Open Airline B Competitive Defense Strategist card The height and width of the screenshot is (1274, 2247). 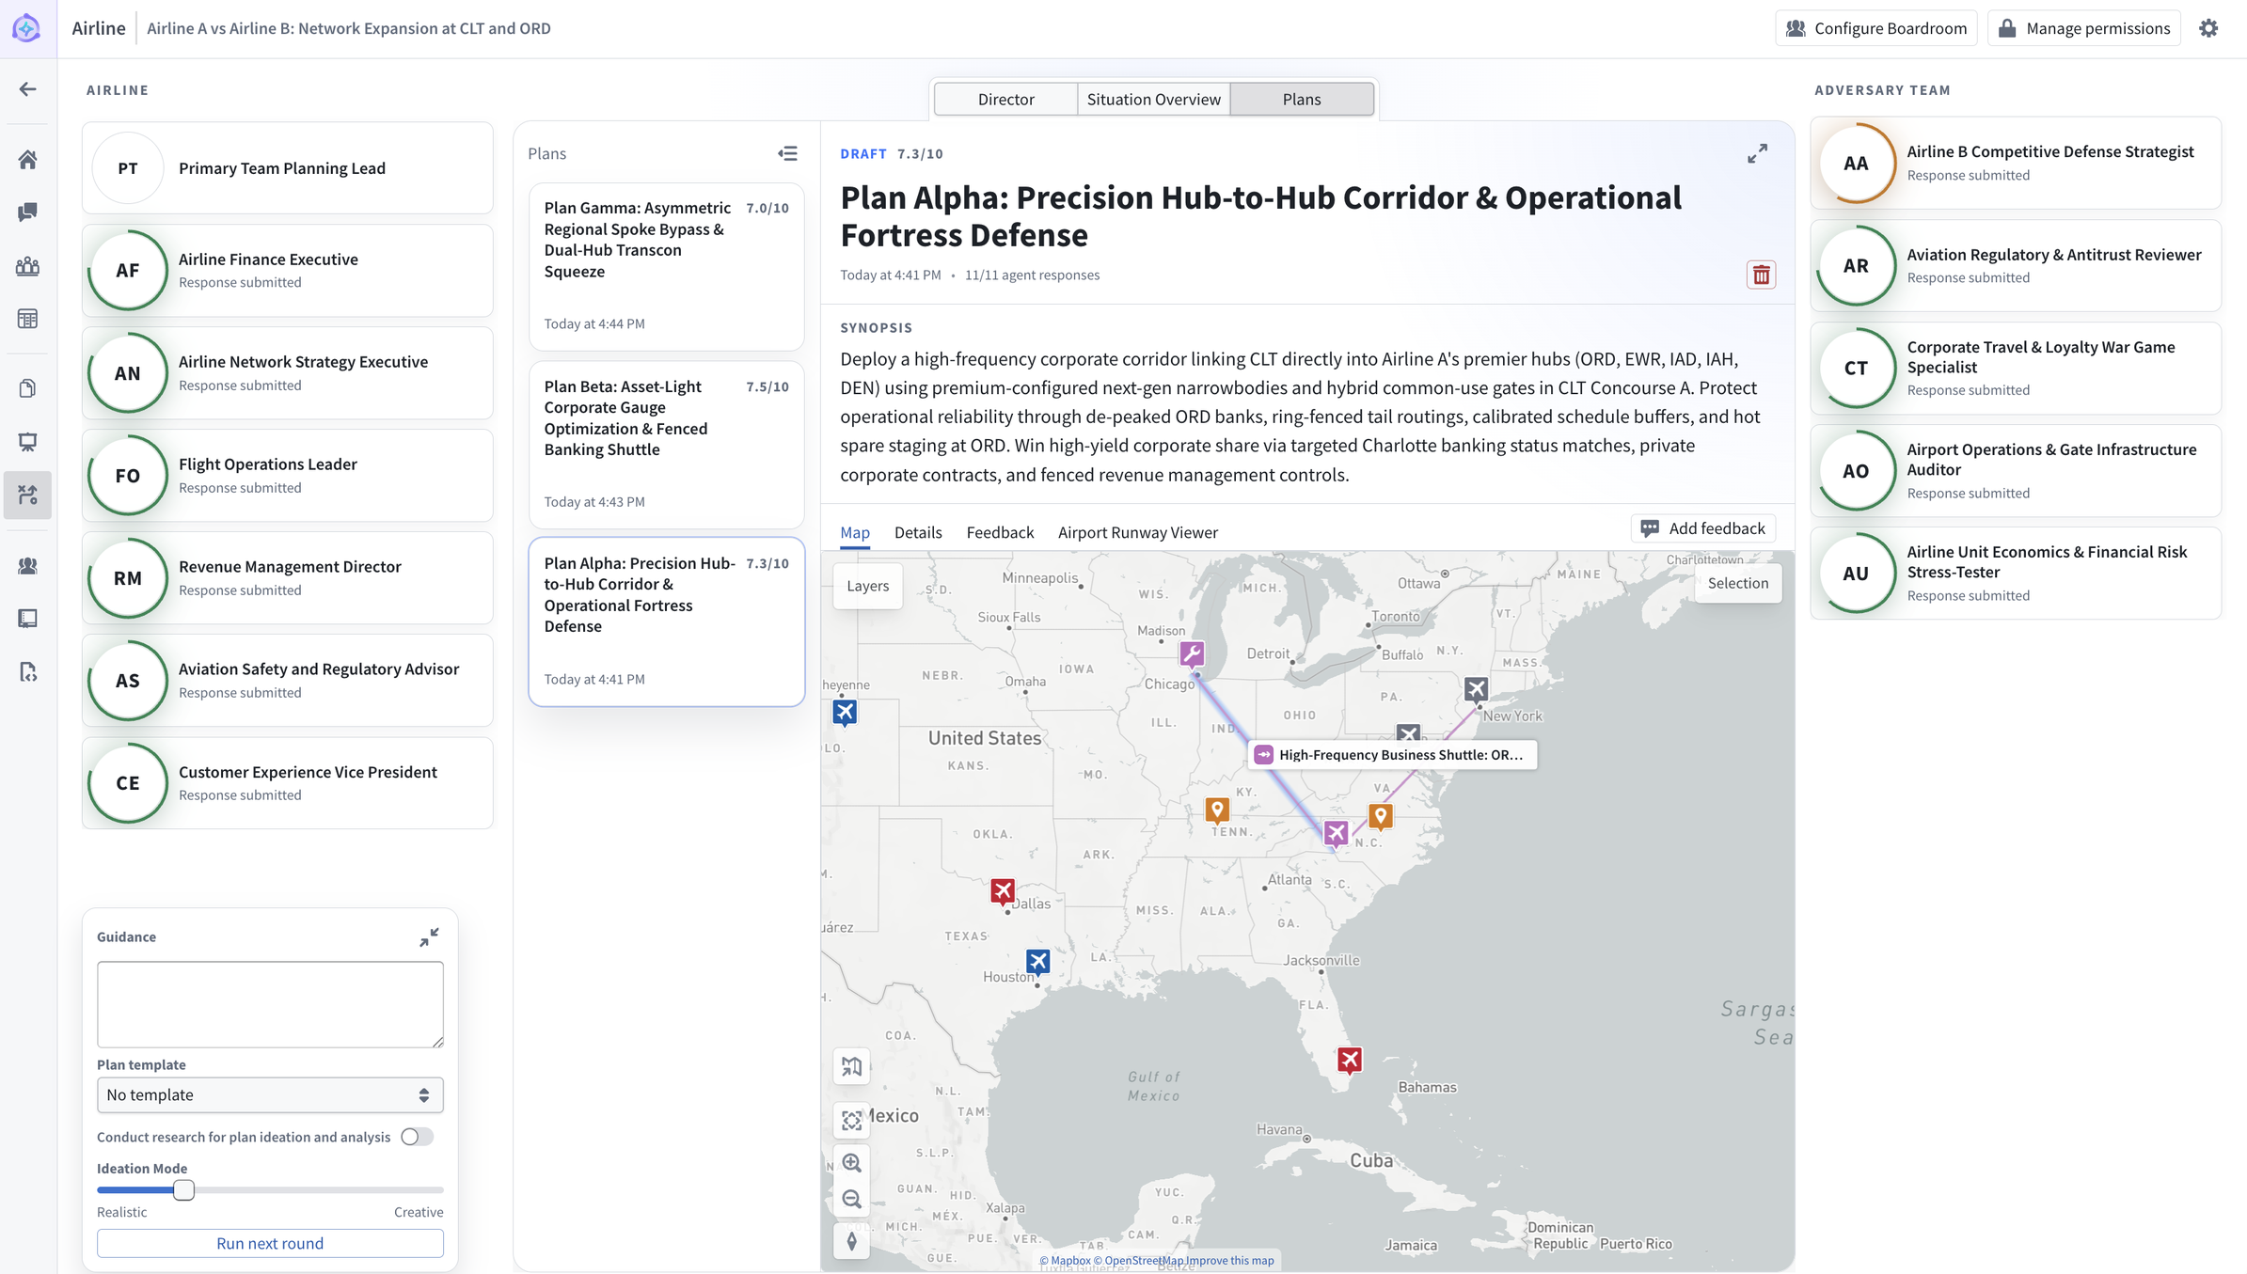click(2016, 163)
